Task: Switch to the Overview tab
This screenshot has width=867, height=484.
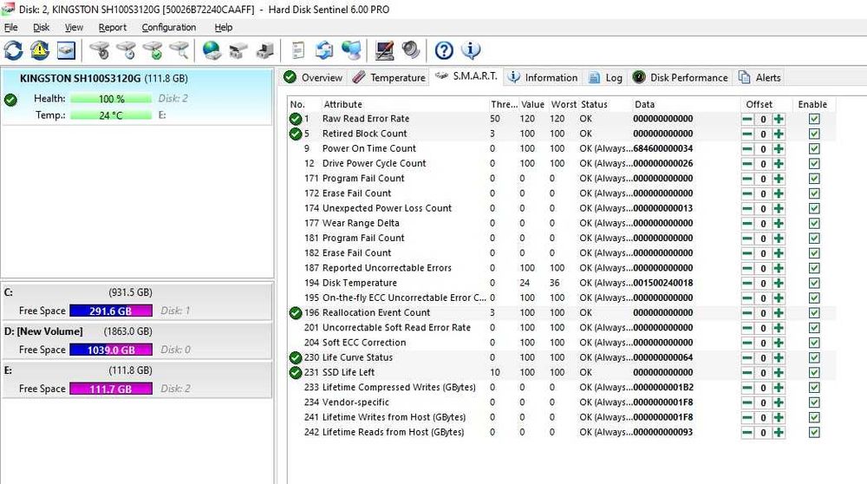Action: [x=313, y=77]
